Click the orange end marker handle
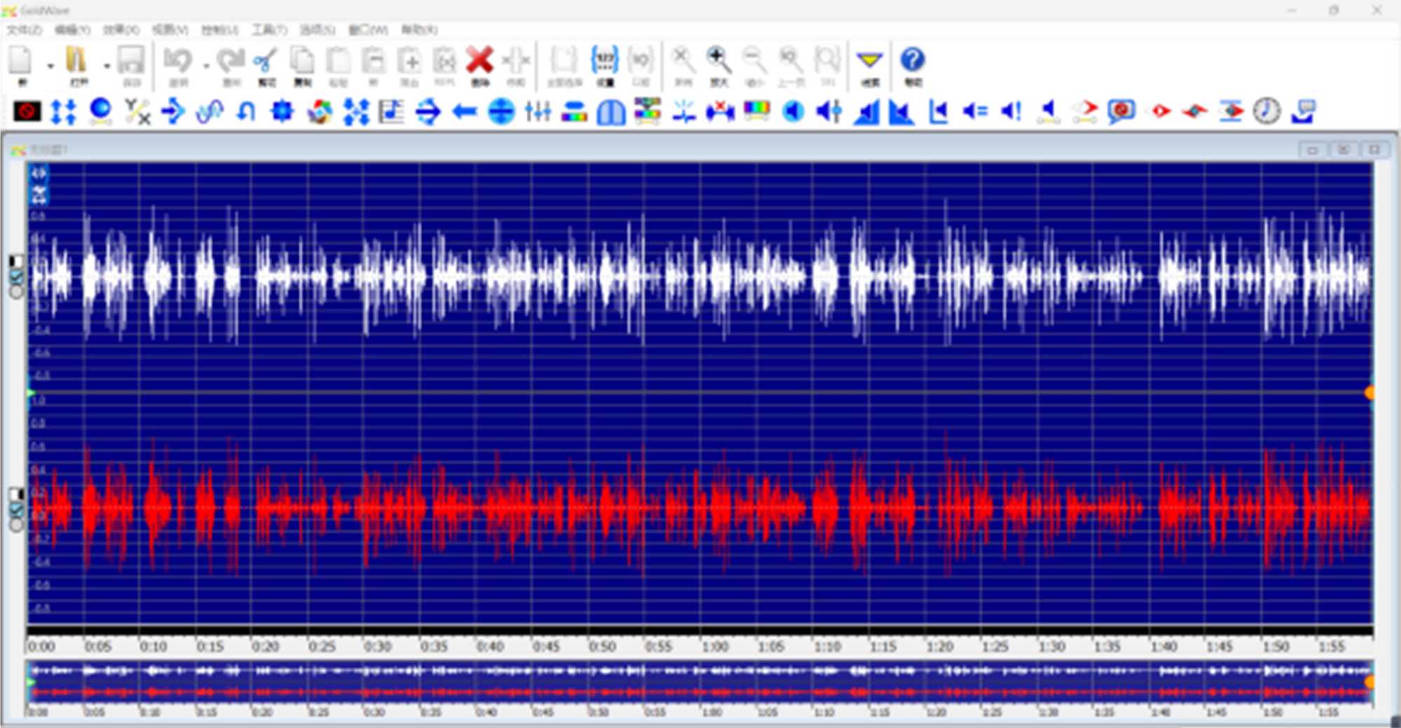 (1369, 393)
